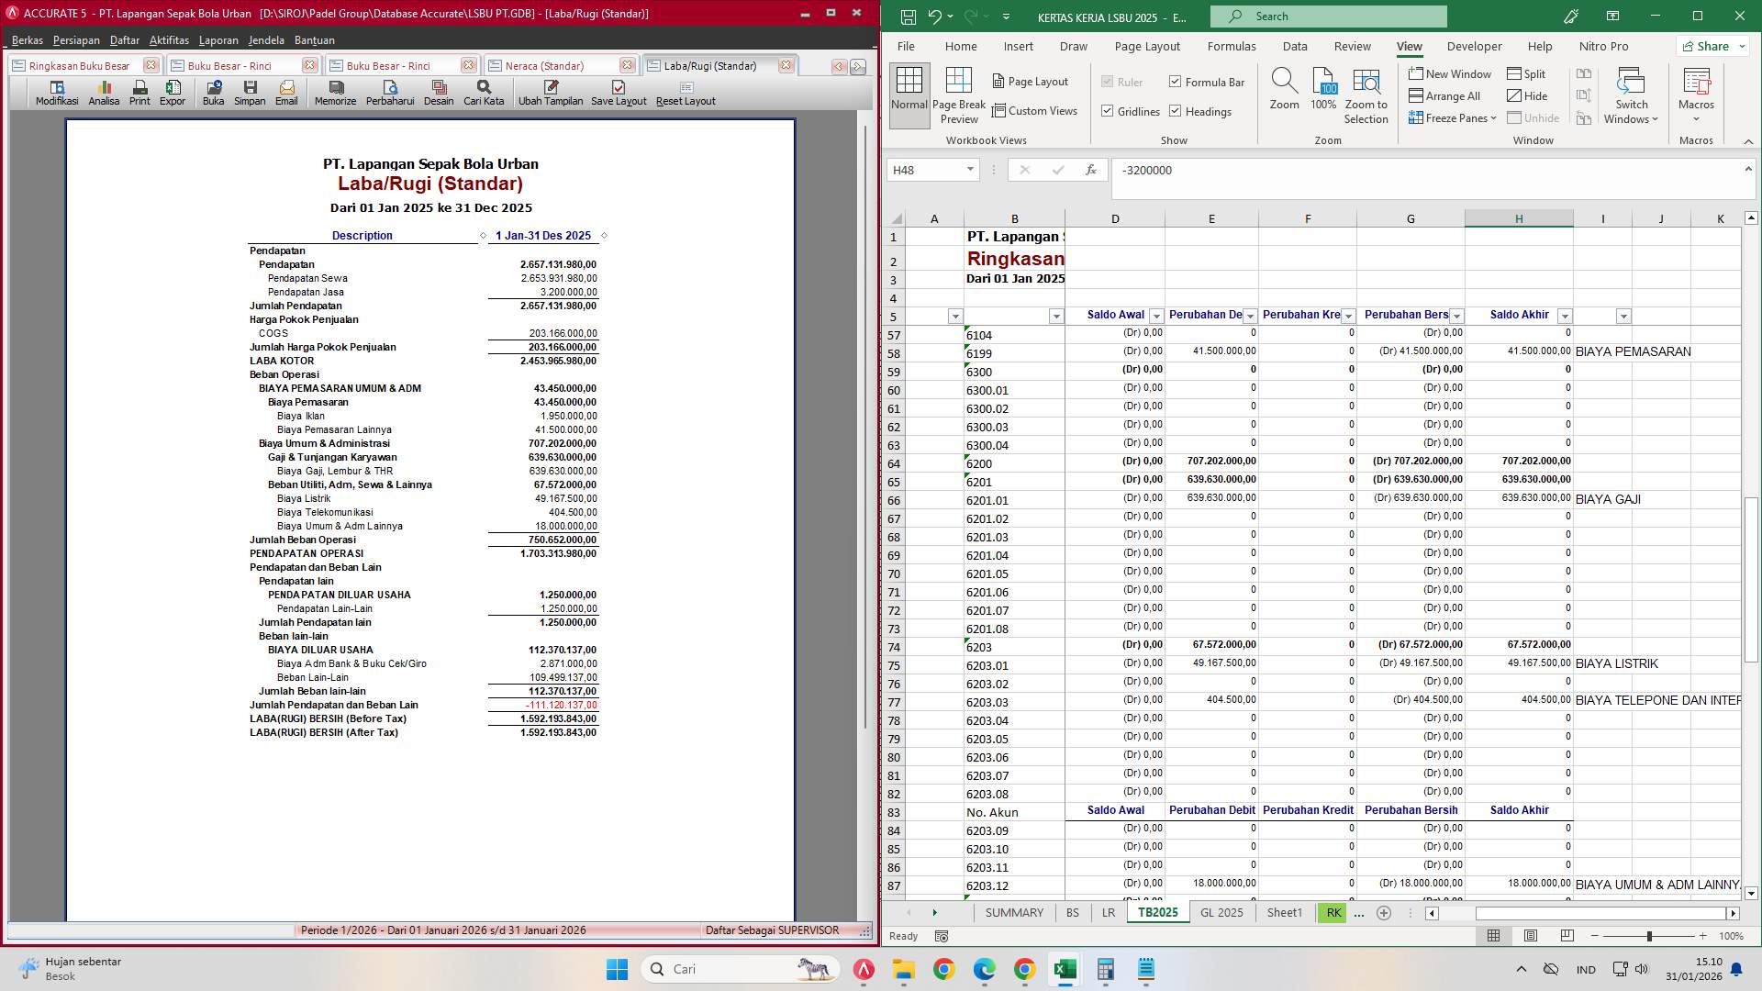
Task: Uncheck the Headings checkbox
Action: [x=1176, y=111]
